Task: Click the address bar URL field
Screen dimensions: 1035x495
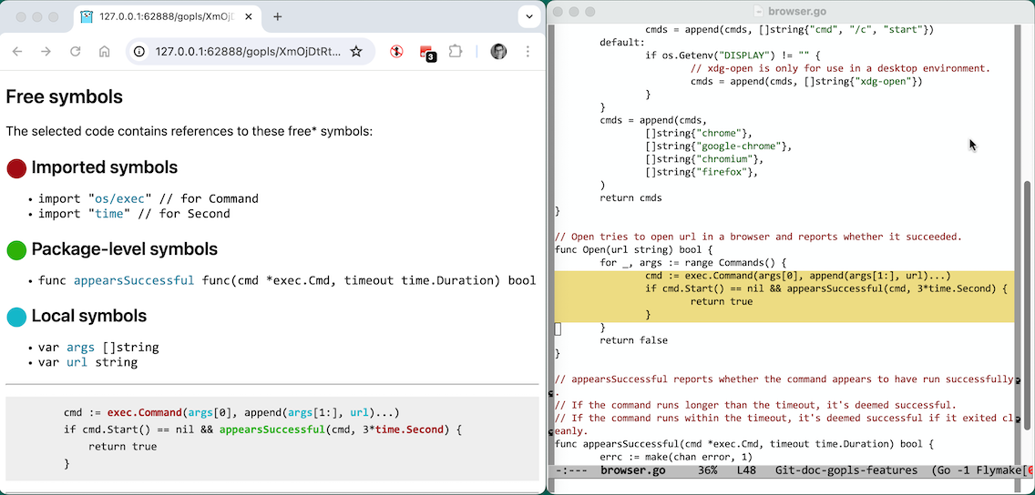Action: coord(246,52)
